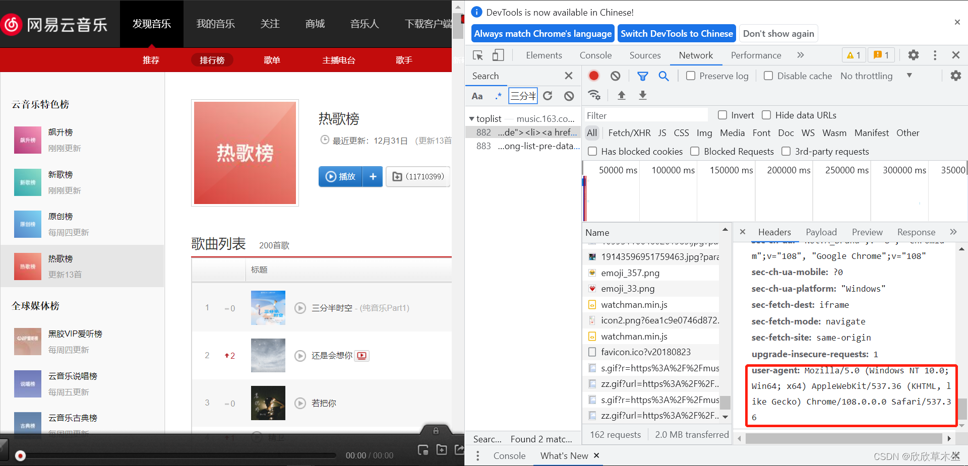
Task: Switch to the Sources panel tab
Action: click(645, 55)
